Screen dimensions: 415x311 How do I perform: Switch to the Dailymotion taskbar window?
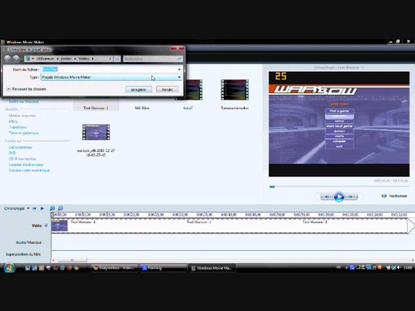coord(115,268)
